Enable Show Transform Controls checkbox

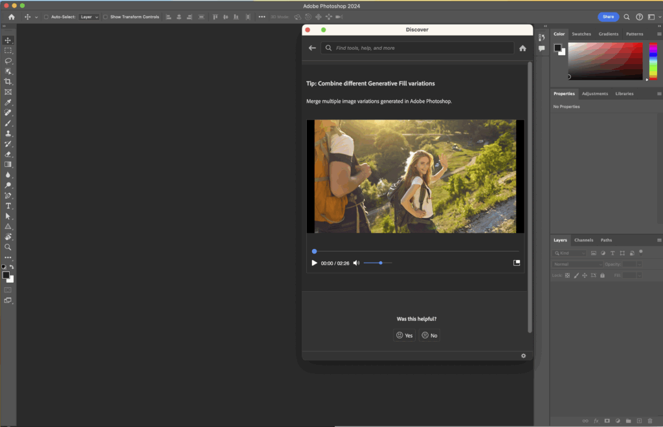(106, 17)
